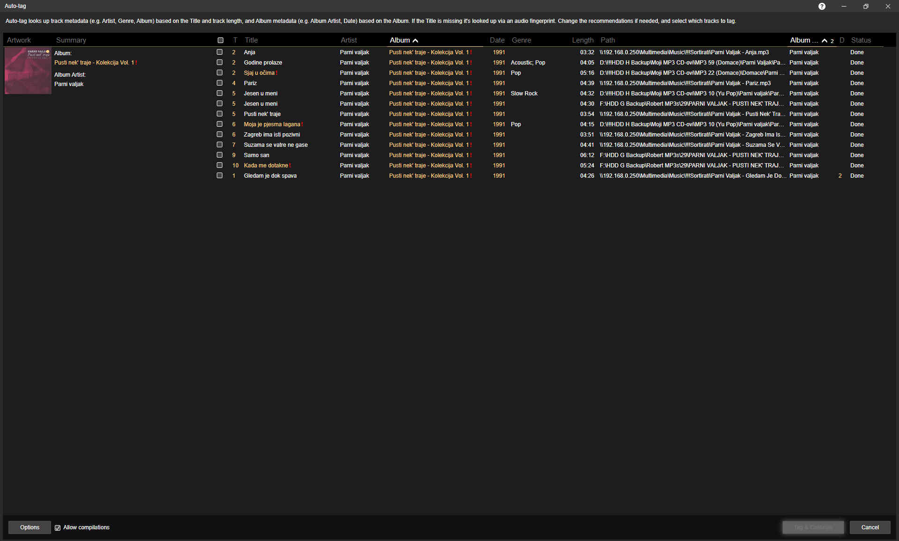Click the Album column sort arrow
This screenshot has height=541, width=899.
[415, 41]
